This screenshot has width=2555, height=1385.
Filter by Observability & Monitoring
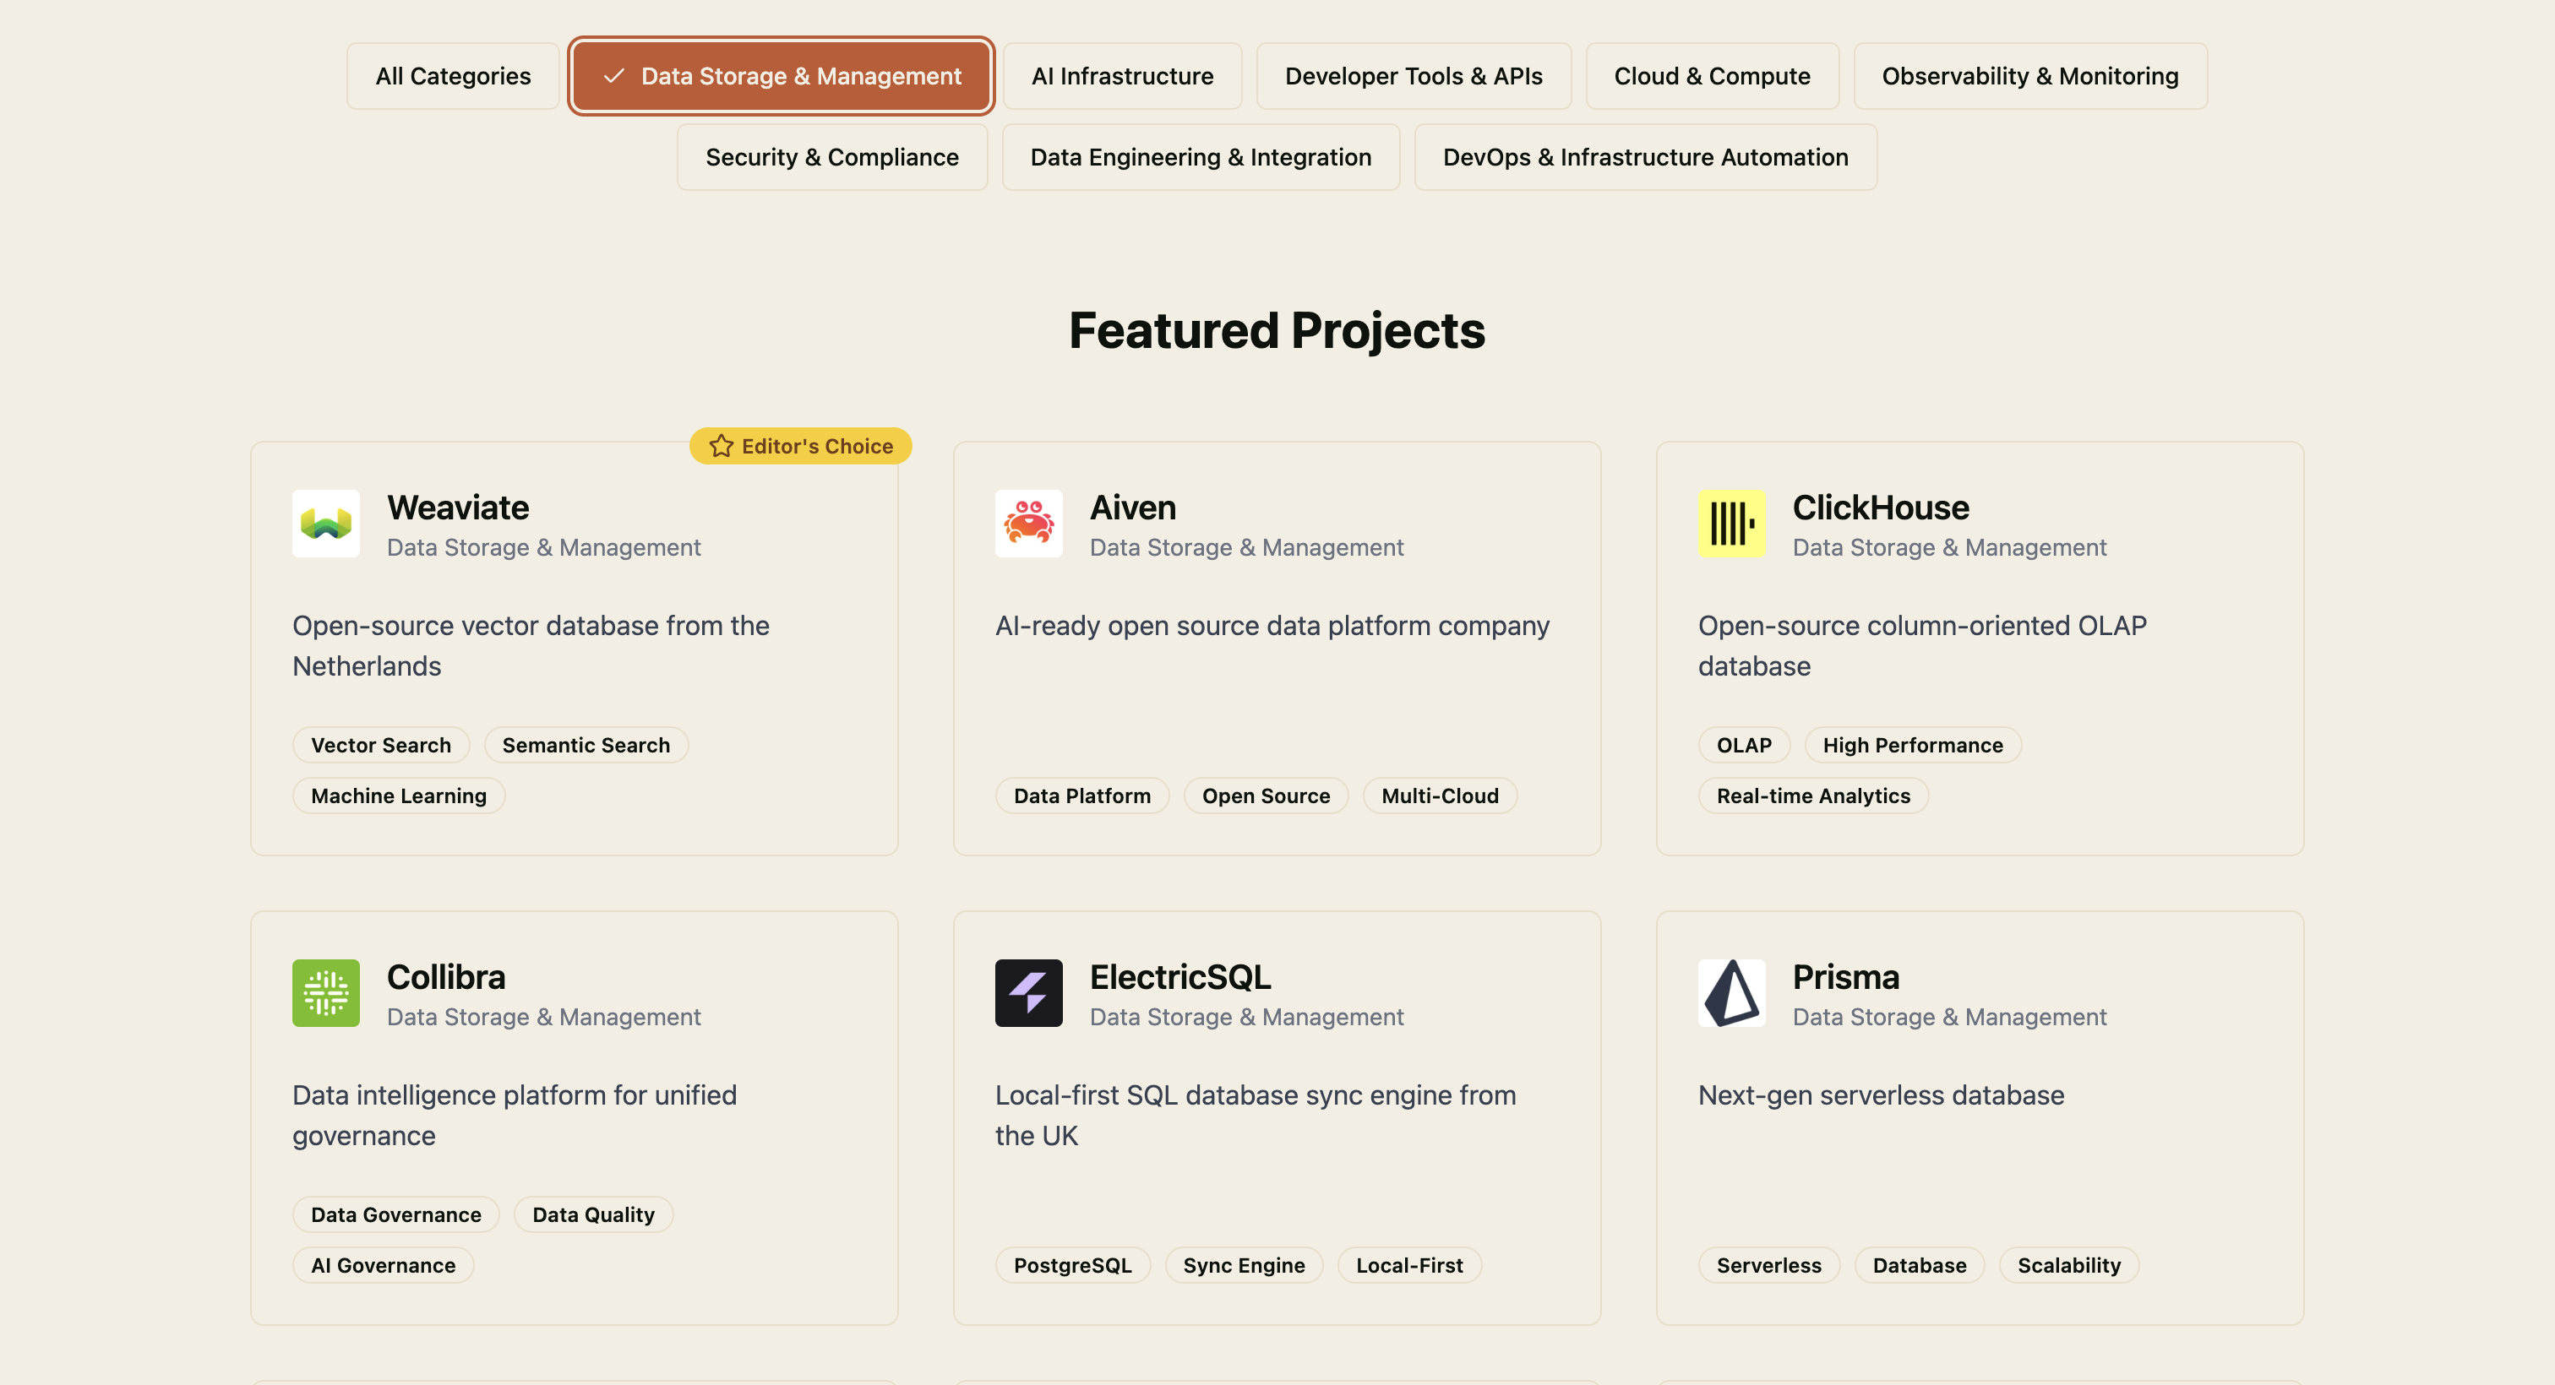pyautogui.click(x=2030, y=76)
